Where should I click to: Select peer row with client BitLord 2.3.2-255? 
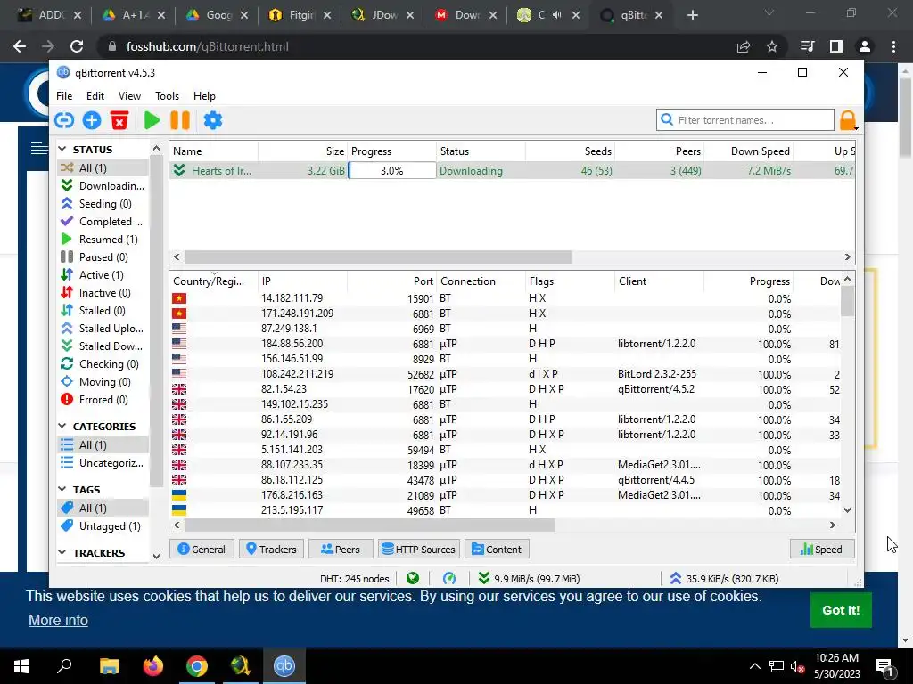pos(506,374)
